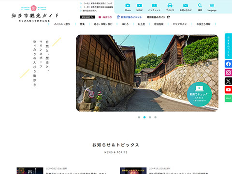Image resolution: width=232 pixels, height=174 pixels.
Task: Open the おすすめコース side tab
Action: (x=228, y=46)
